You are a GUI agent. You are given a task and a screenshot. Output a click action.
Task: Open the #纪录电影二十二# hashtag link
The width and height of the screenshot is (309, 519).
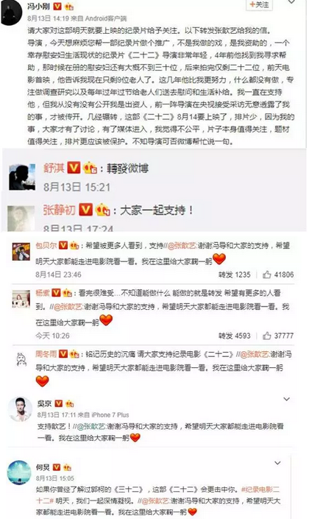(x=157, y=495)
